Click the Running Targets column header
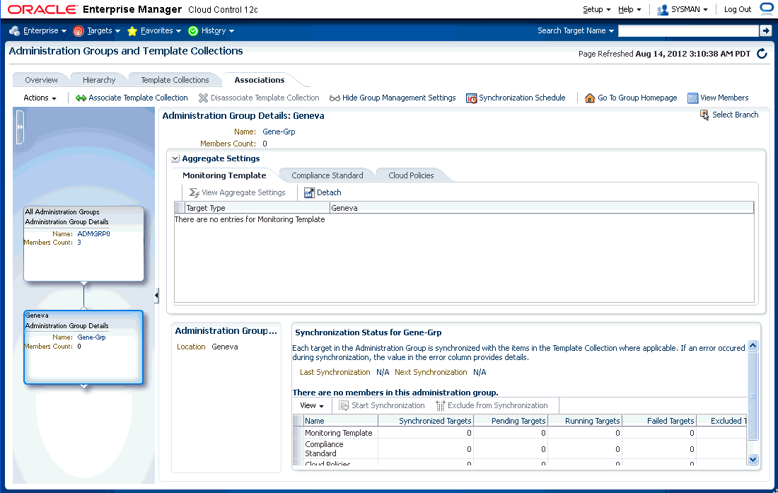 [x=585, y=421]
